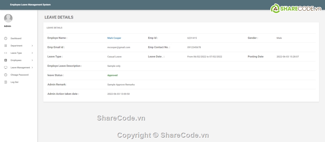The height and width of the screenshot is (142, 325).
Task: Click the Approved leave status text
Action: click(x=112, y=75)
